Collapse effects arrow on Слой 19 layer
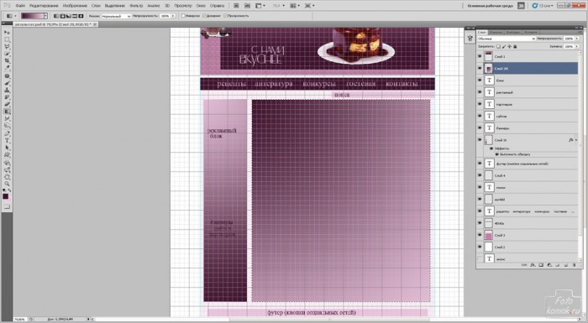Screen dimensions: 588x323 (x=576, y=140)
